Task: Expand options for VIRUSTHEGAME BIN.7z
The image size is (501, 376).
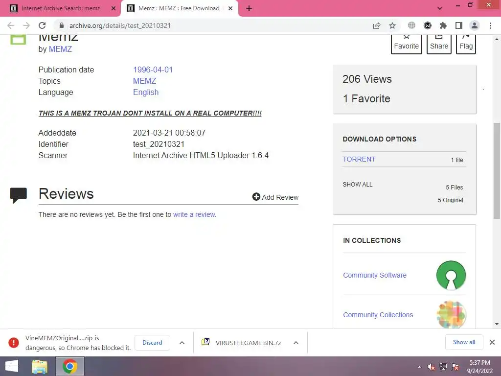Action: pyautogui.click(x=296, y=343)
